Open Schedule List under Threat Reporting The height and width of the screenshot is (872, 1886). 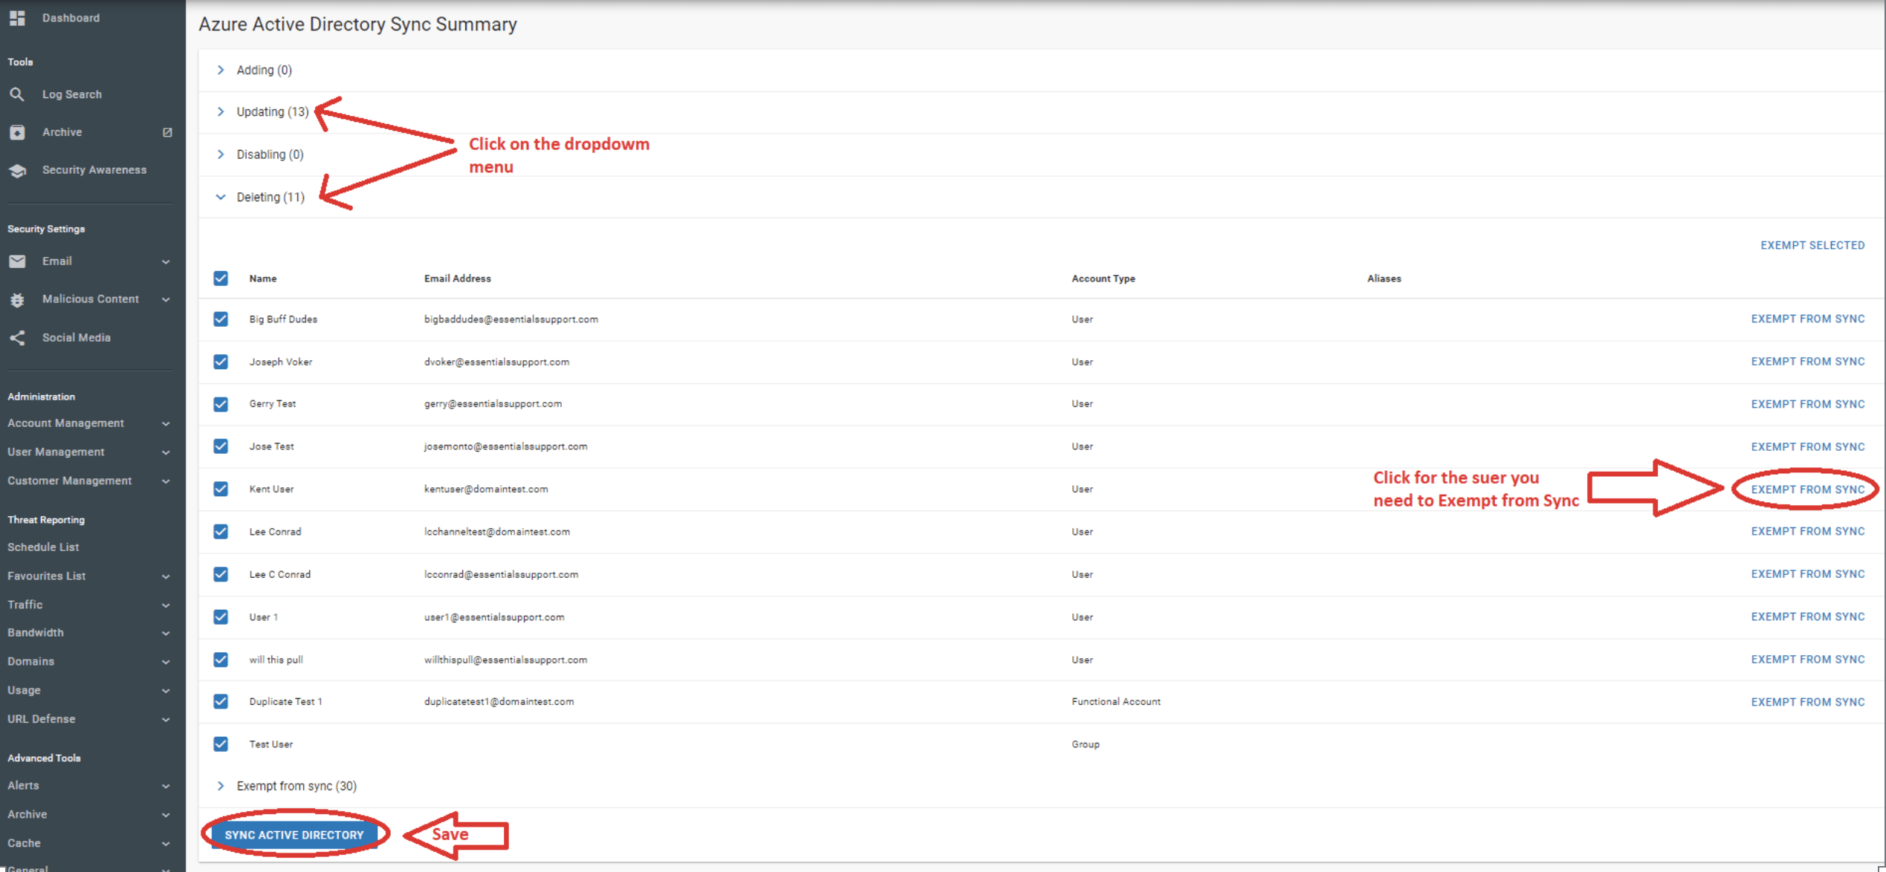pos(43,547)
